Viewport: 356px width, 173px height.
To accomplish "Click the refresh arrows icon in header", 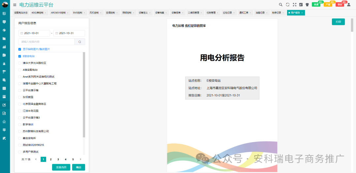I will (x=287, y=5).
